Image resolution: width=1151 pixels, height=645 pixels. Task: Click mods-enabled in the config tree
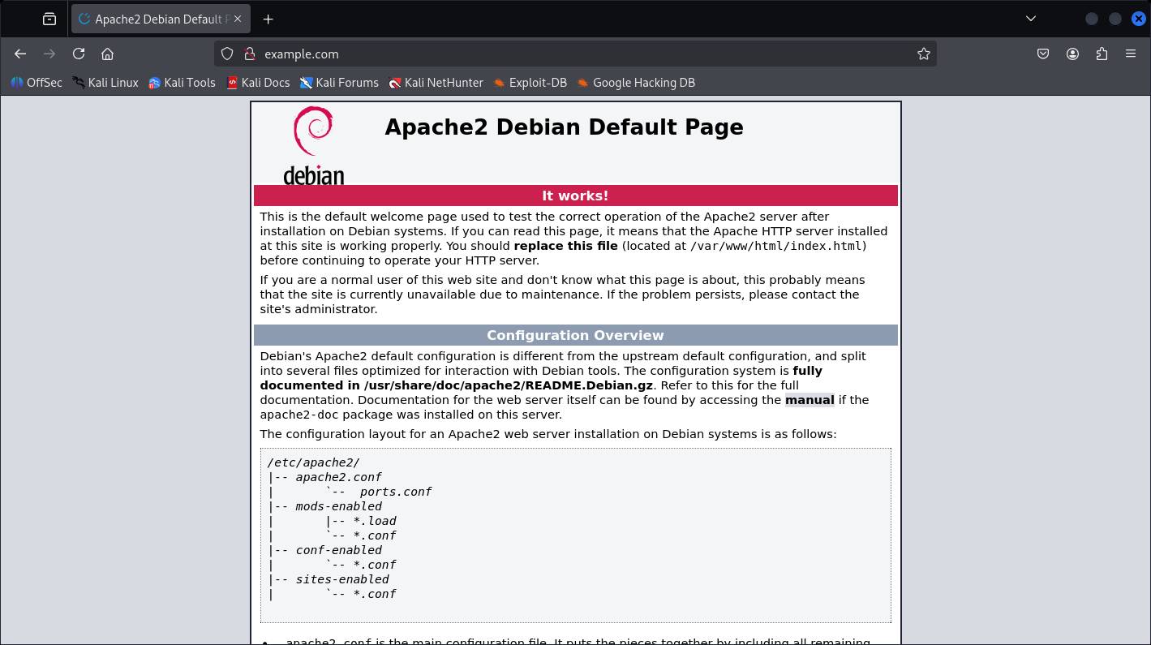click(338, 506)
